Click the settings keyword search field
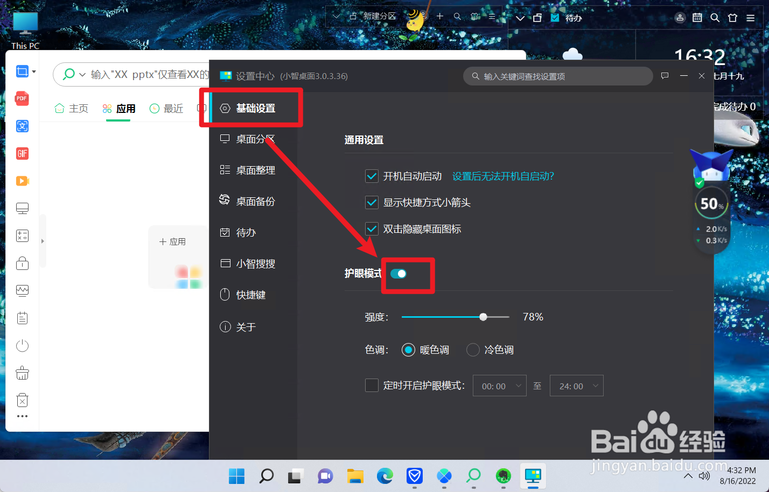Screen dimensions: 769x492 click(x=558, y=76)
